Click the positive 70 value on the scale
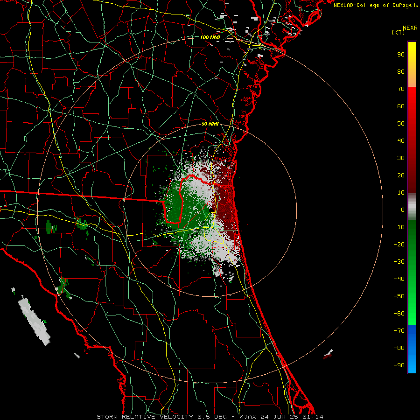420x420 pixels. (401, 89)
